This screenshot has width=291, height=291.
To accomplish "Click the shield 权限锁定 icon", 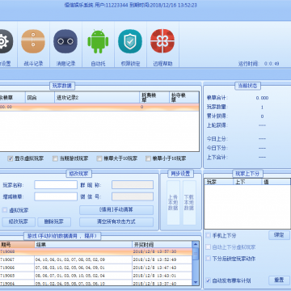I will 130,41.
